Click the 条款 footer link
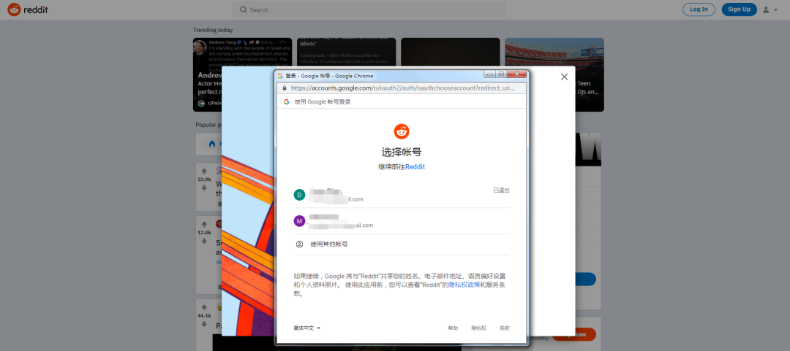This screenshot has width=790, height=351. click(504, 328)
